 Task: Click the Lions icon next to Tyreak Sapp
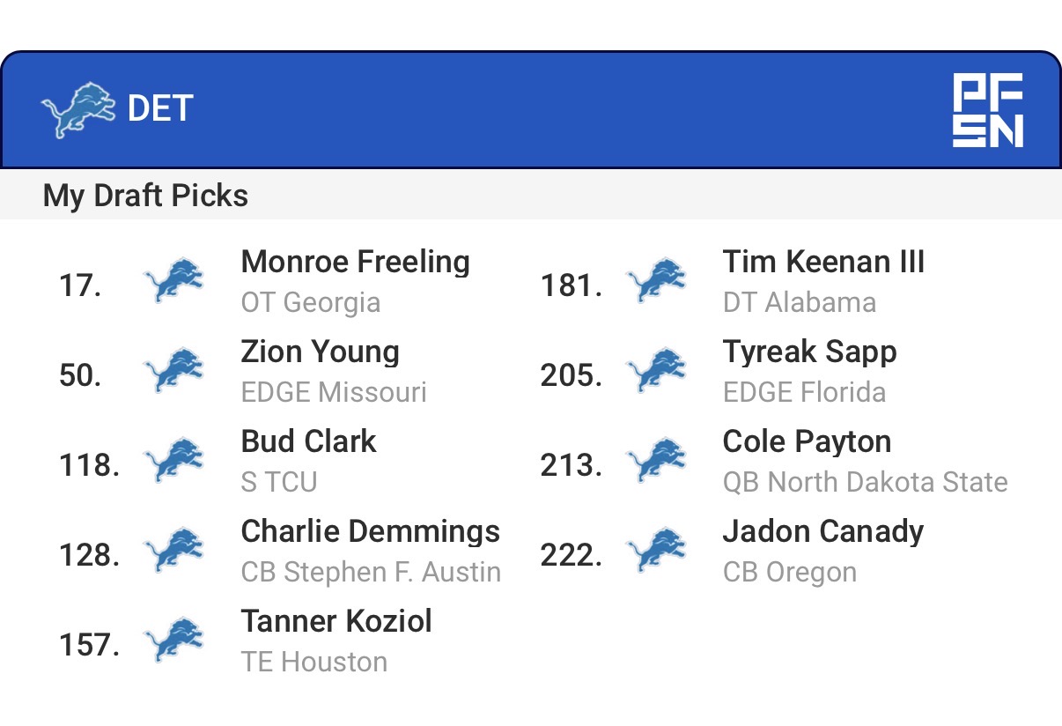[x=656, y=371]
